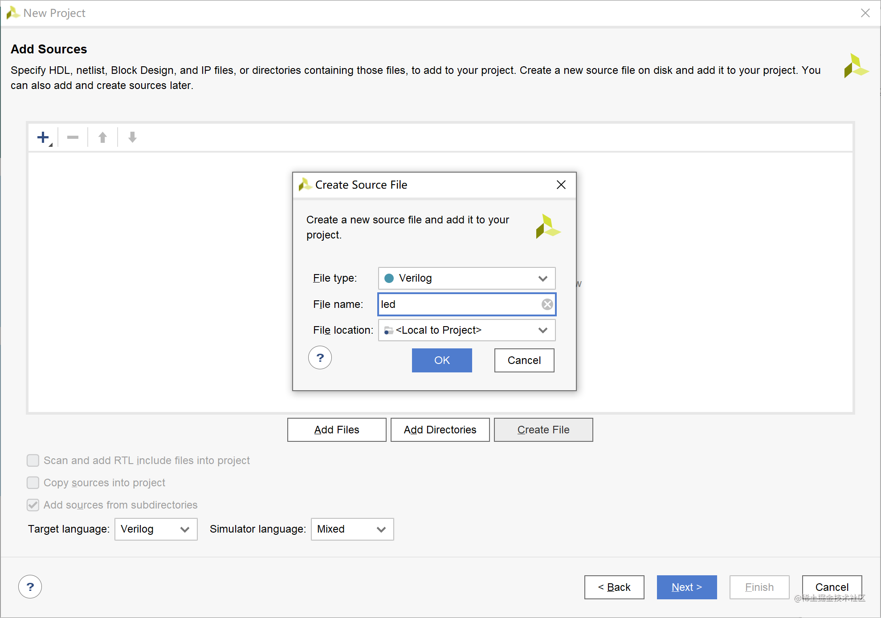
Task: Open the File type Verilog dropdown
Action: click(466, 279)
